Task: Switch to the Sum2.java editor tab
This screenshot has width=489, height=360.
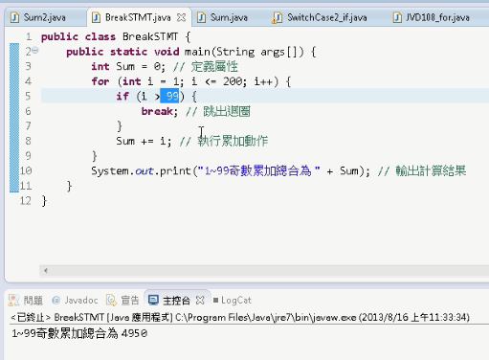Action: (45, 17)
